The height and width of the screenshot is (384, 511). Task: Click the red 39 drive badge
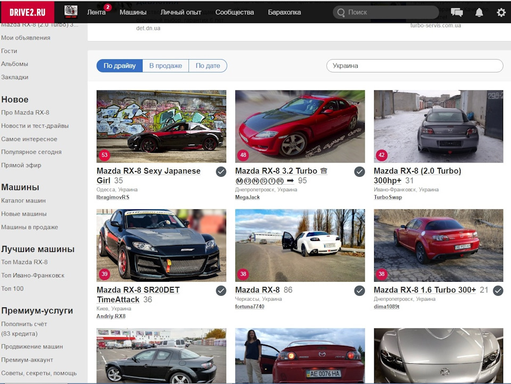(104, 274)
